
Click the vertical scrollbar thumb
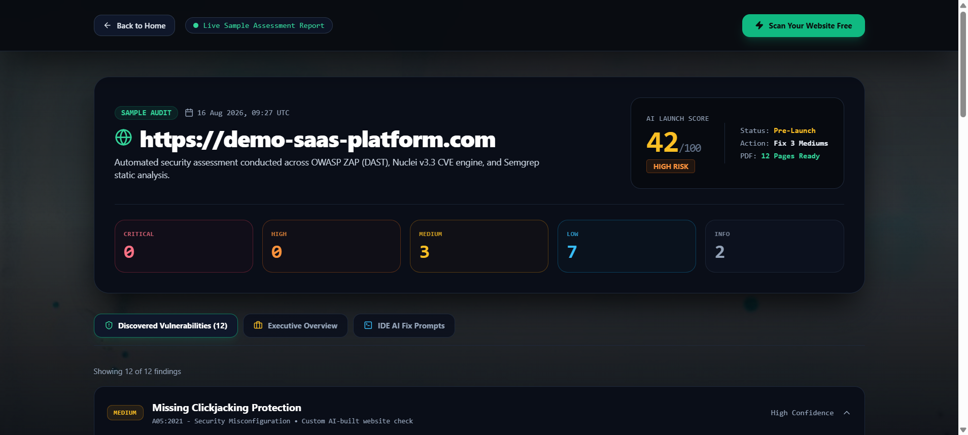tap(963, 64)
